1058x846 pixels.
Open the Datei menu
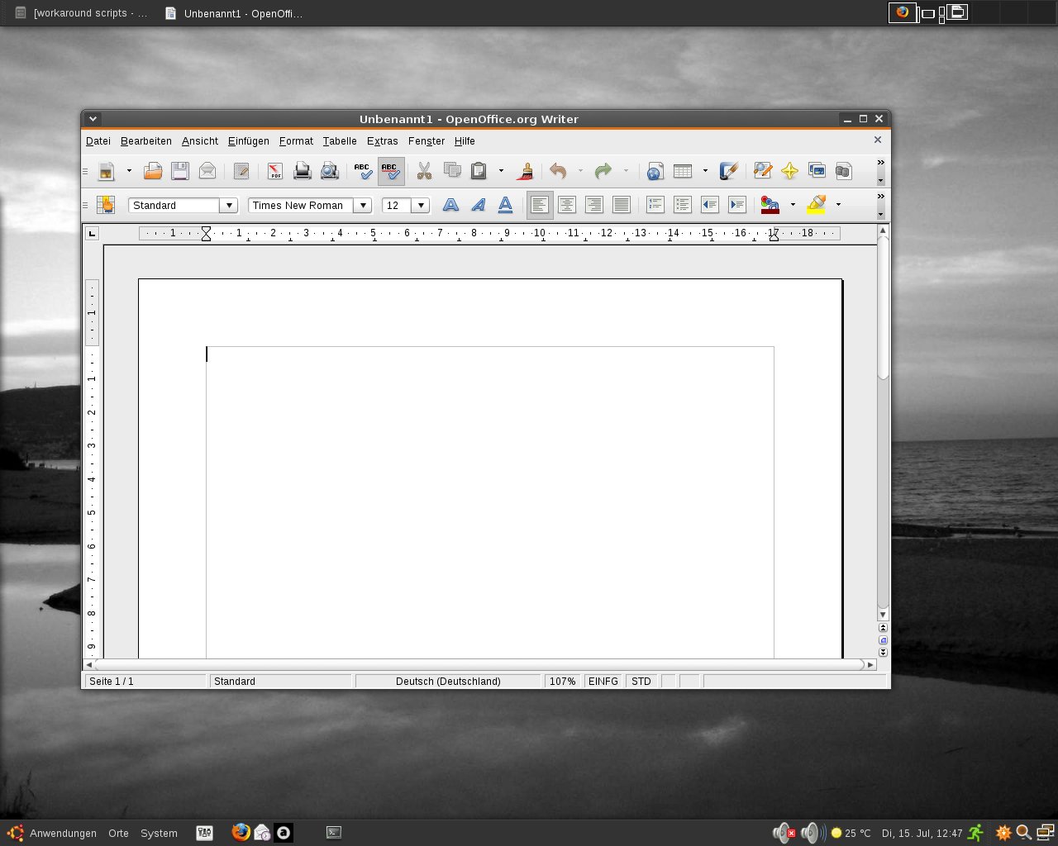pos(98,141)
